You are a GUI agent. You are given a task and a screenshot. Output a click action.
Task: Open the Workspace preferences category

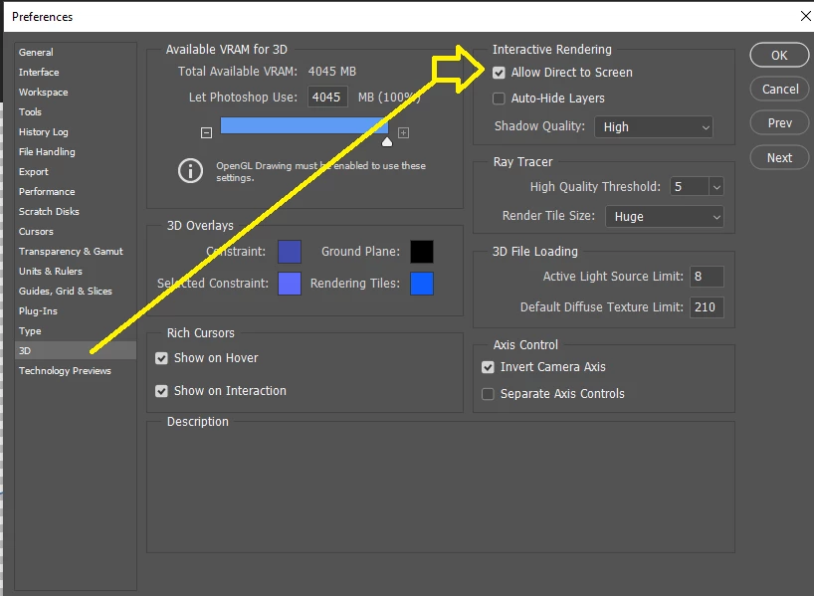76,92
